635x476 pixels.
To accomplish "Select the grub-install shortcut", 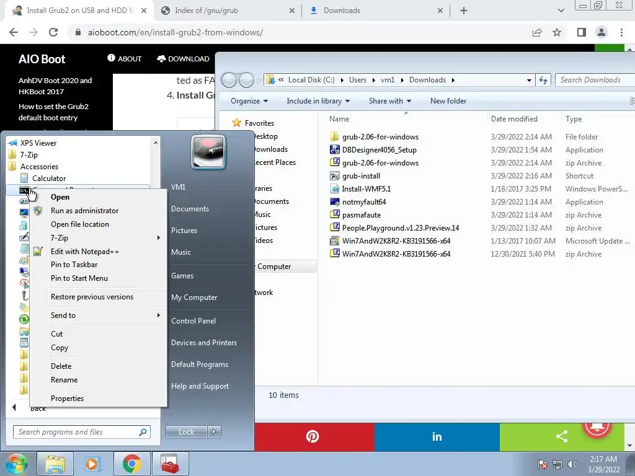I will pos(361,175).
